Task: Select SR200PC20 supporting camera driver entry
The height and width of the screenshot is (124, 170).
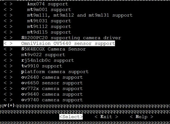Action: tap(71, 38)
